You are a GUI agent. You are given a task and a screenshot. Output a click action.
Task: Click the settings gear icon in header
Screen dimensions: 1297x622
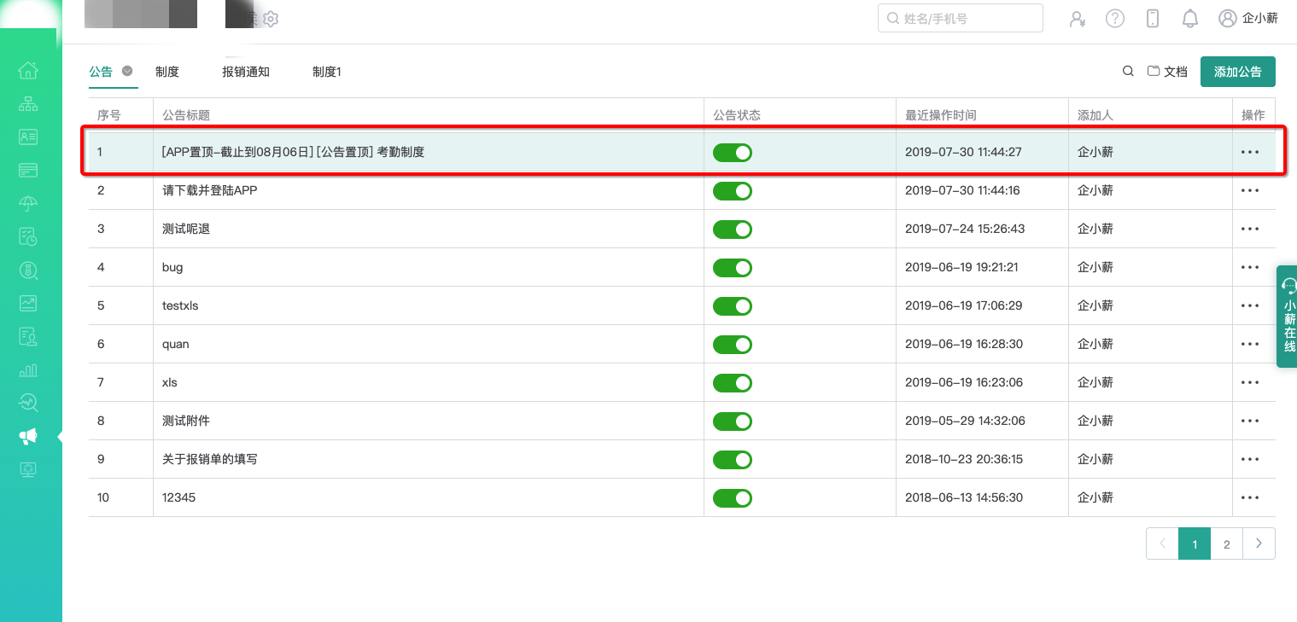point(271,19)
